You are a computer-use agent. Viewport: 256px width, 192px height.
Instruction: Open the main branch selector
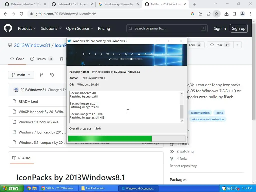tap(21, 75)
